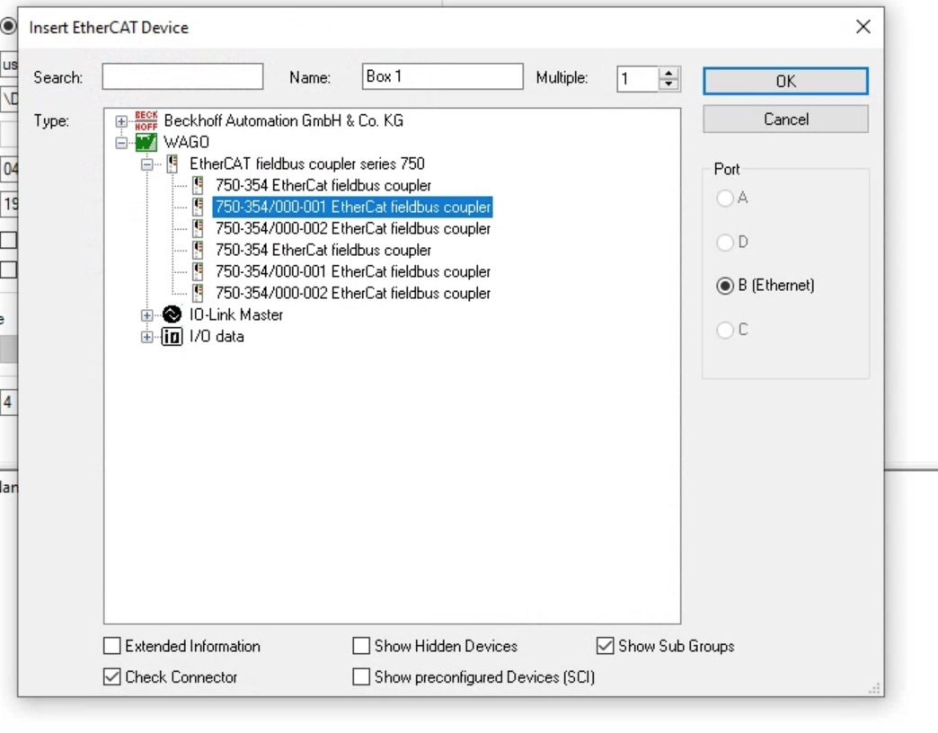Close the Insert EtherCAT Device dialog

(x=863, y=27)
